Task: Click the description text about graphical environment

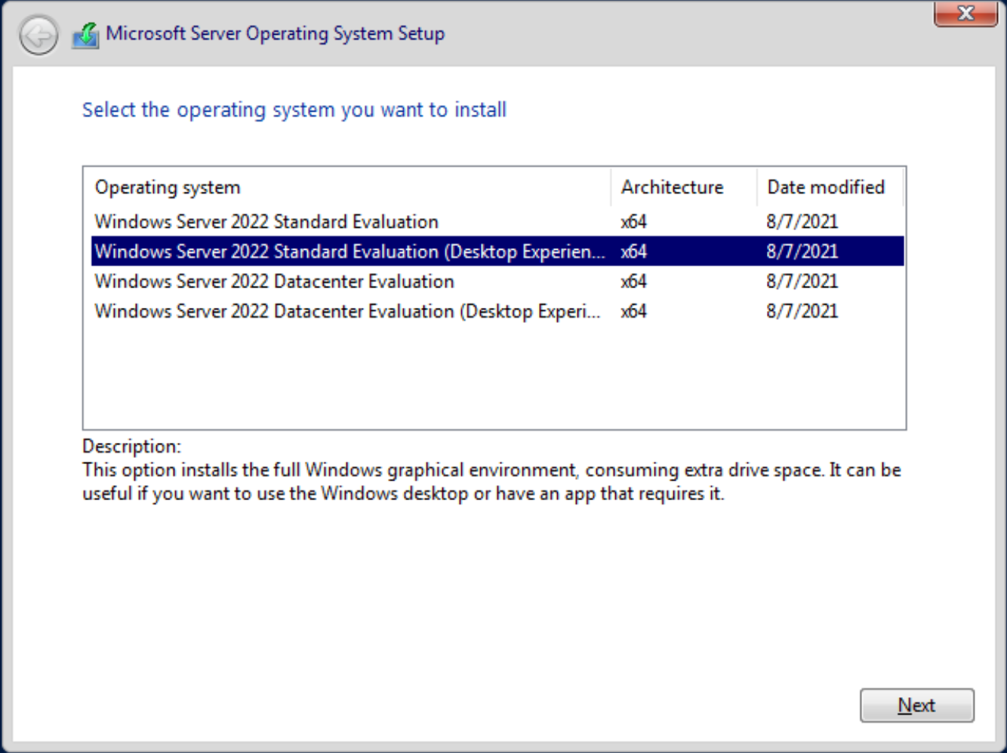Action: (491, 481)
